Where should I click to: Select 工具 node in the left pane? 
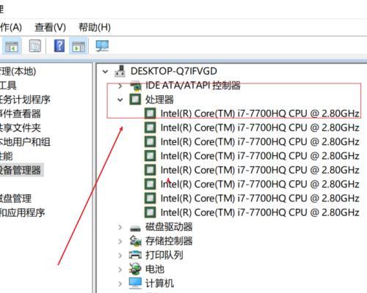tap(8, 86)
